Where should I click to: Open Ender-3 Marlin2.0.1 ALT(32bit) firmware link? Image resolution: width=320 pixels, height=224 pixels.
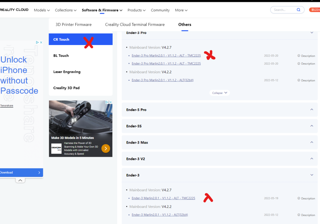tap(160, 215)
